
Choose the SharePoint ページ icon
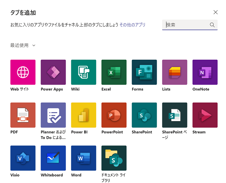click(x=175, y=115)
